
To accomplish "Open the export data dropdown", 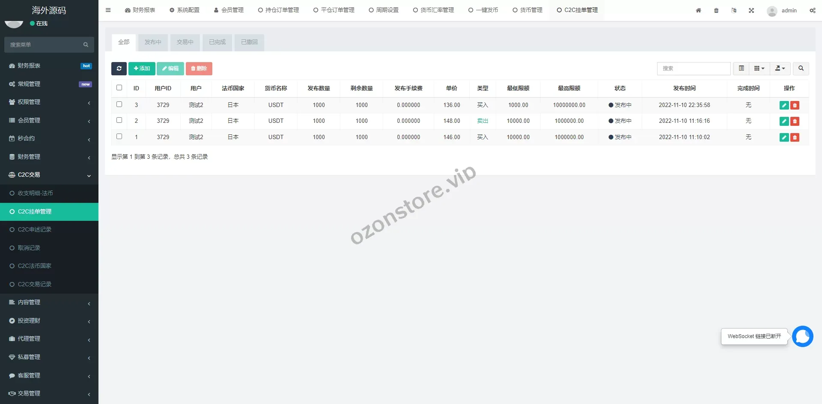I will click(x=780, y=68).
